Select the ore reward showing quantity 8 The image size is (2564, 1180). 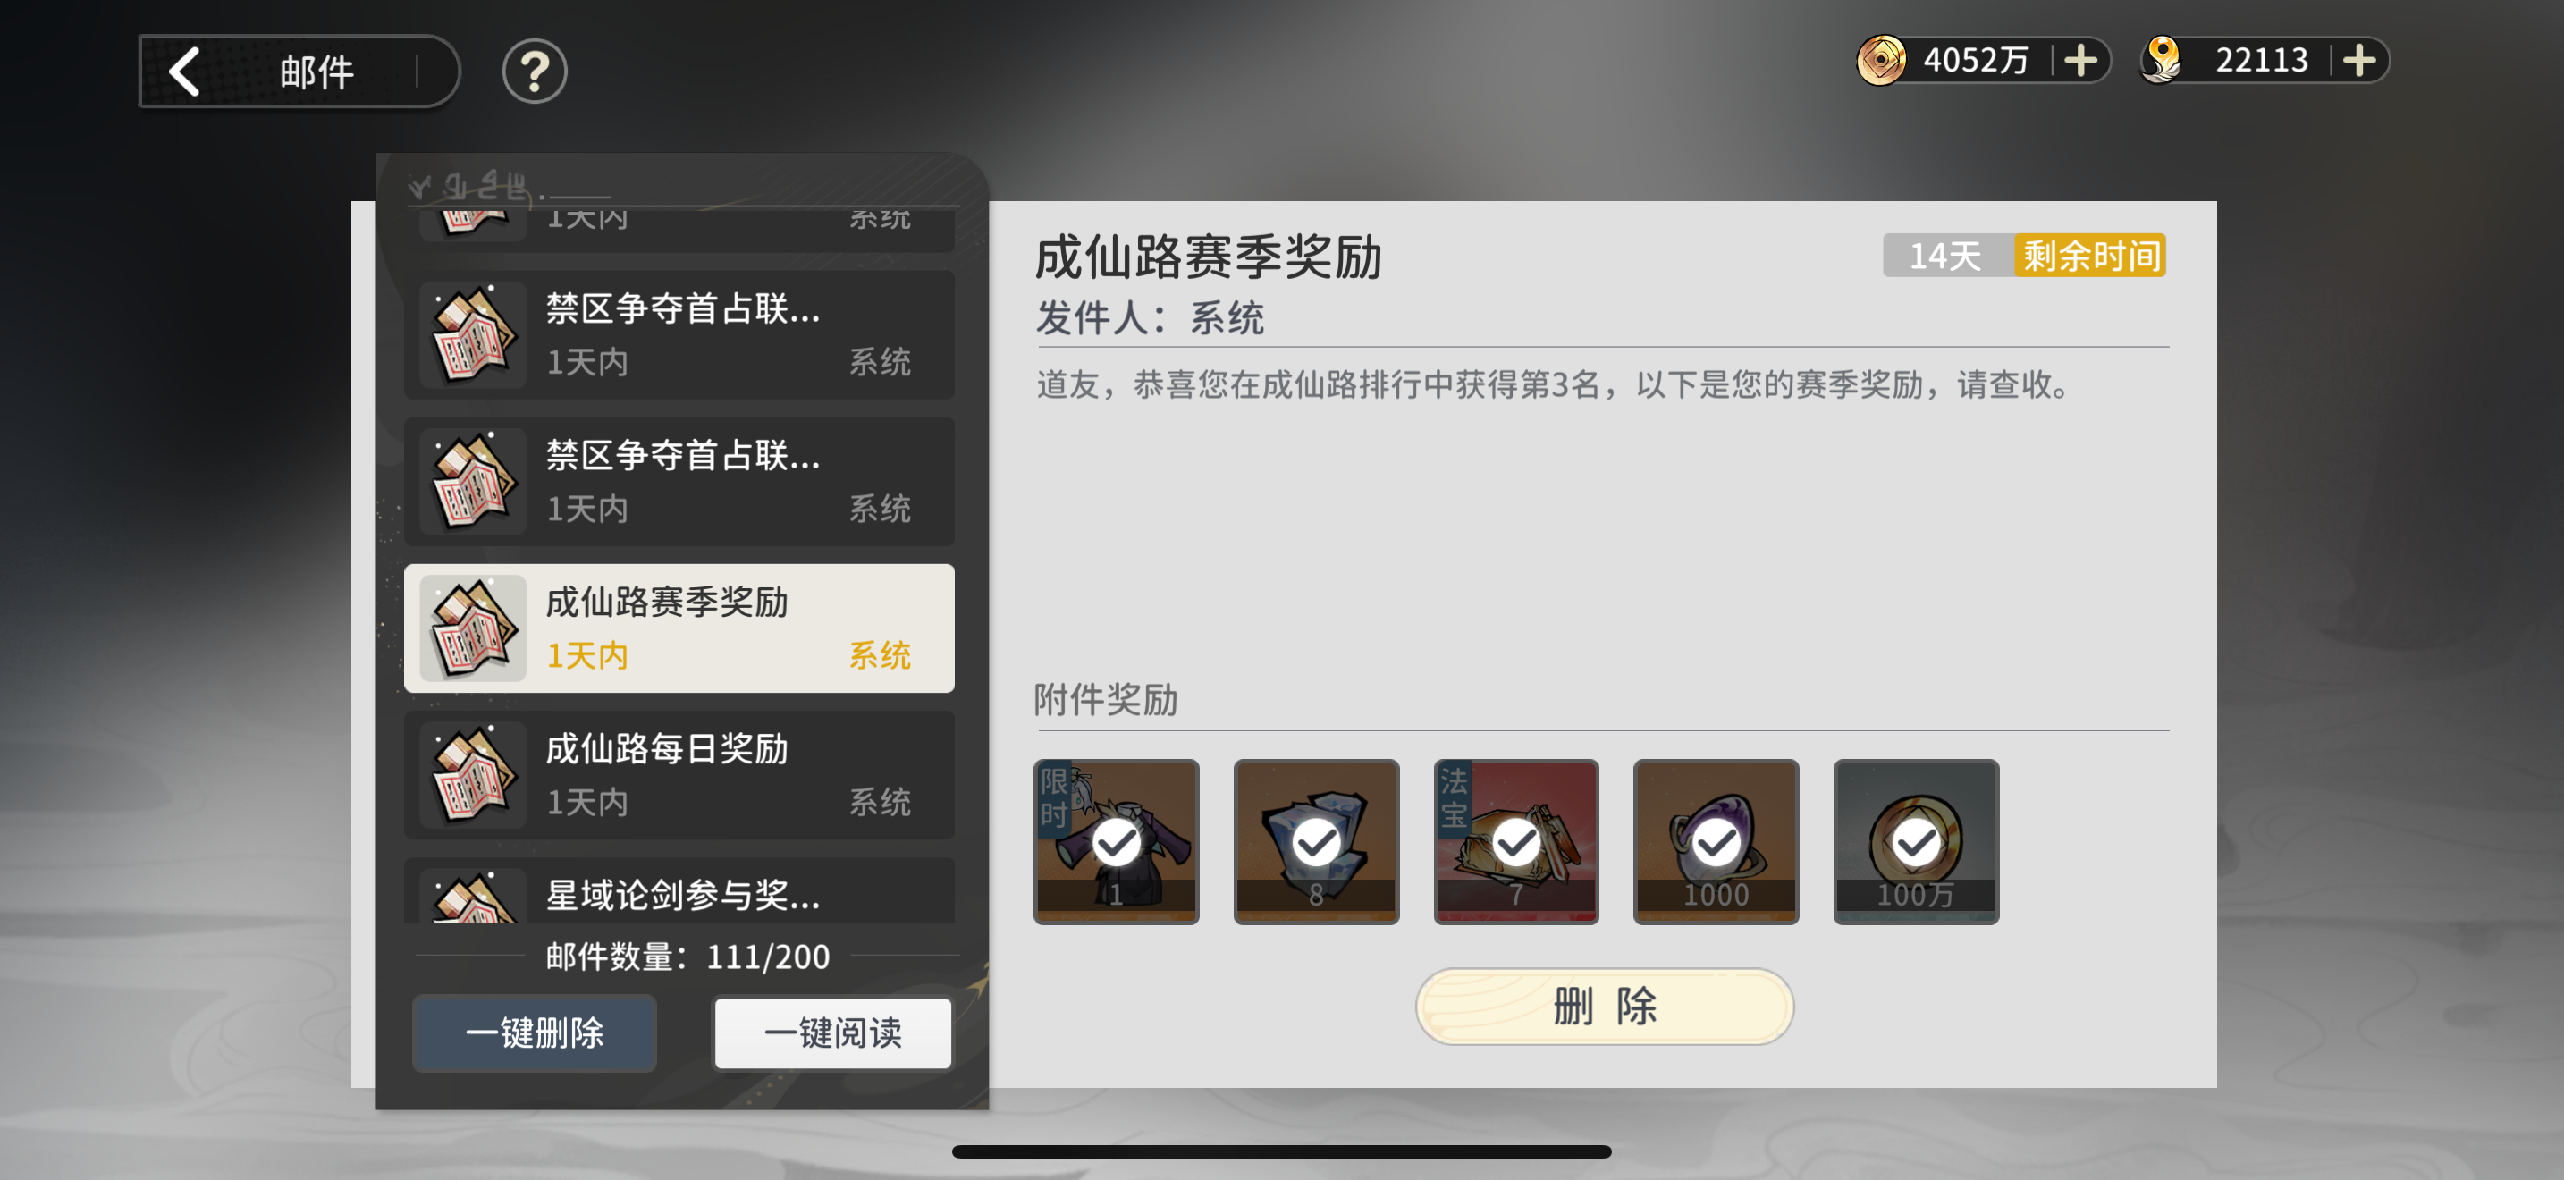coord(1316,842)
